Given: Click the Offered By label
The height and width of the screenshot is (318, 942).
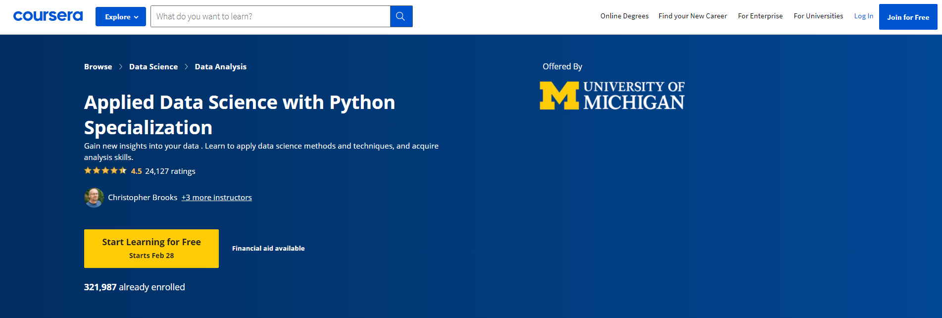Looking at the screenshot, I should 562,66.
